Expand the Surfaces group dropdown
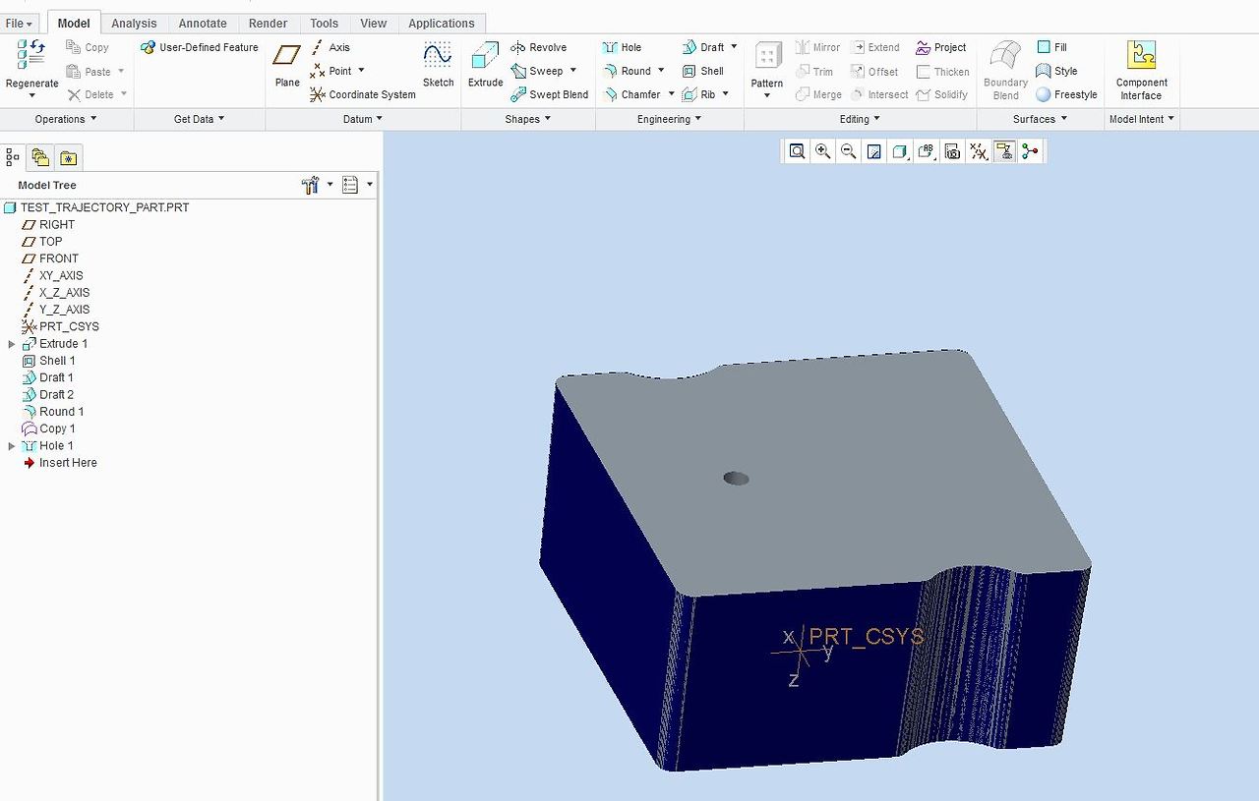 coord(1040,119)
